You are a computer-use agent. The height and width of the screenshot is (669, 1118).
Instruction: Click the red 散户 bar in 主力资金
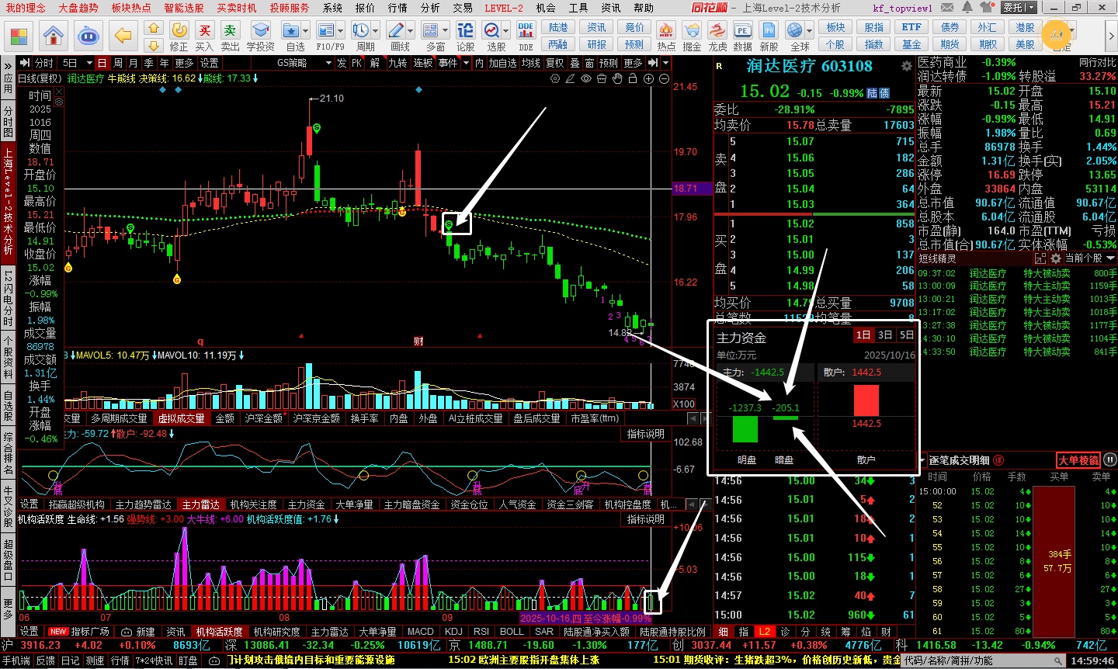866,400
